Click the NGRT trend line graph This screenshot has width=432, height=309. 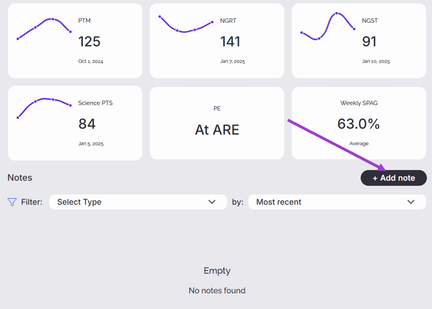pyautogui.click(x=186, y=24)
